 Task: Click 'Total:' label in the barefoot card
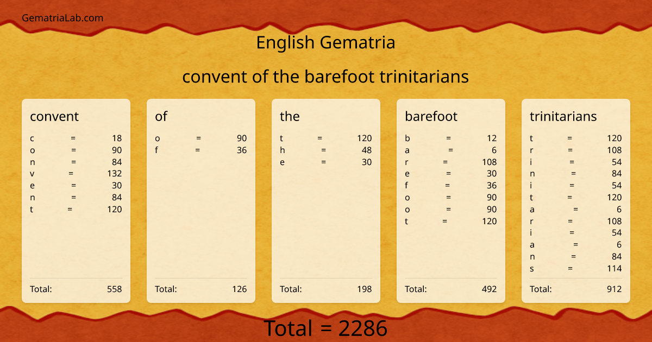[x=416, y=289]
